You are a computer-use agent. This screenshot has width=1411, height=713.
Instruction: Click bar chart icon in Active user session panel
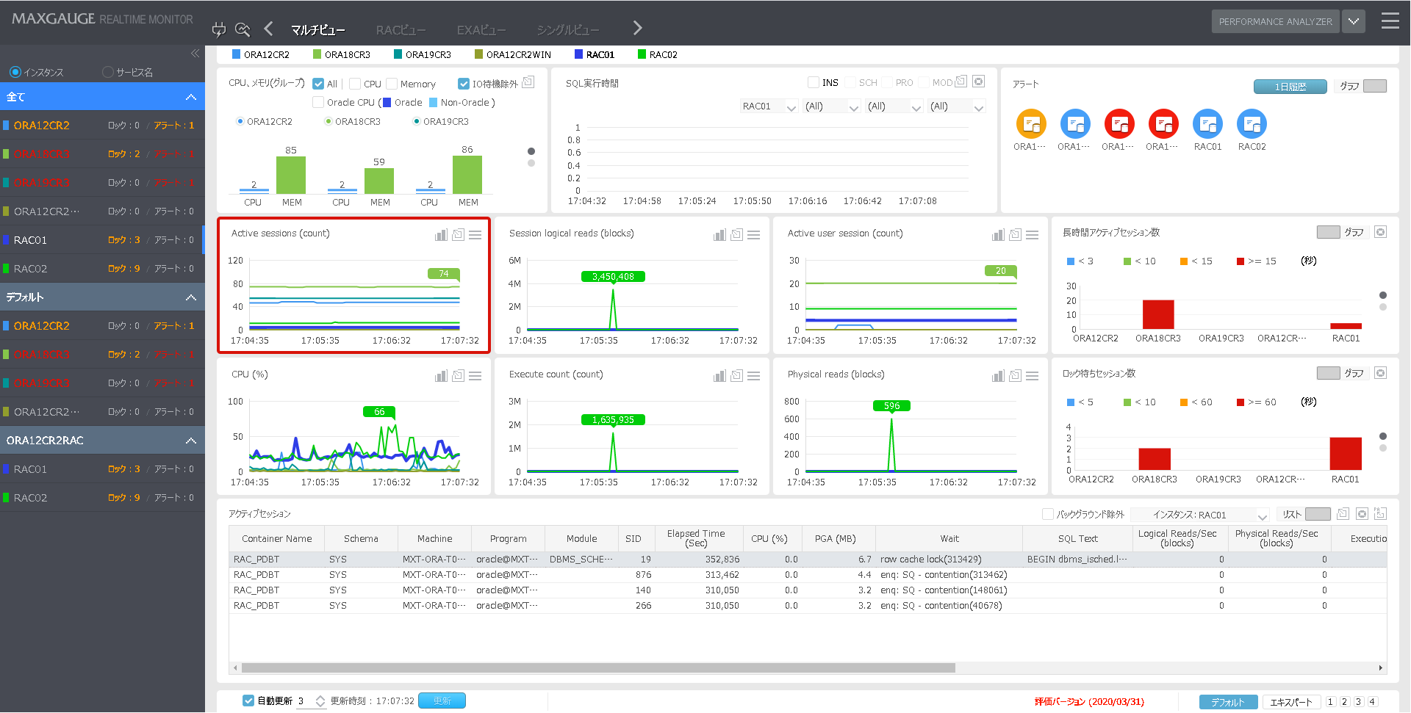[x=998, y=234]
